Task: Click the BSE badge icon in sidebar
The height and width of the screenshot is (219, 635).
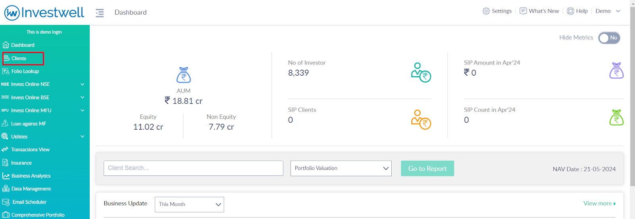Action: (x=5, y=97)
